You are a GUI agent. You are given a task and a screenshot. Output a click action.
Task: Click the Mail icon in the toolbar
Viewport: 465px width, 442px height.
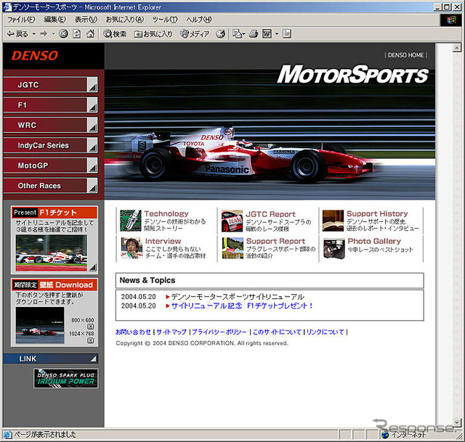[238, 34]
